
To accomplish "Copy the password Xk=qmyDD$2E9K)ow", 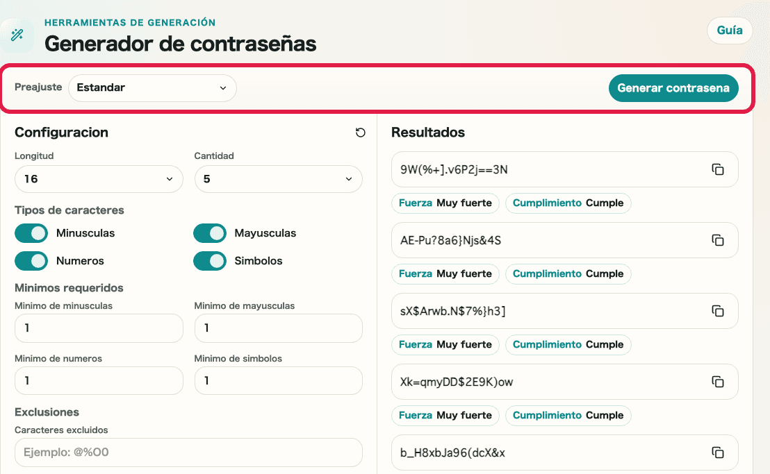I will click(x=718, y=381).
